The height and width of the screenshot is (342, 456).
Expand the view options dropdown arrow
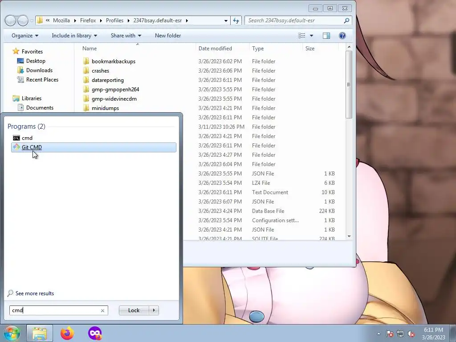(311, 36)
